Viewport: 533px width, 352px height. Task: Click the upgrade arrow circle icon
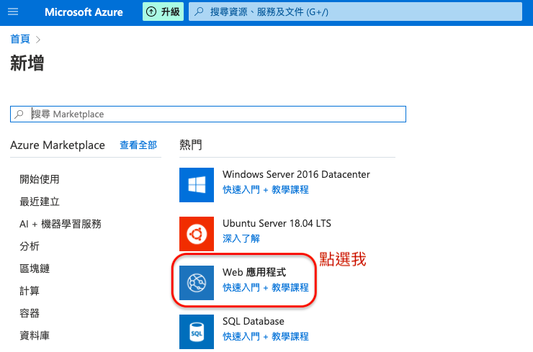151,12
